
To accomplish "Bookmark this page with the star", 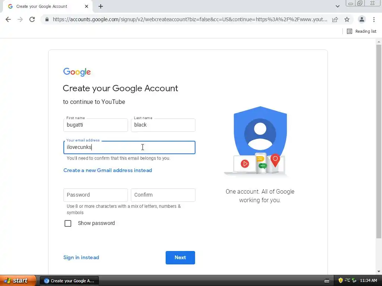I will coord(347,19).
